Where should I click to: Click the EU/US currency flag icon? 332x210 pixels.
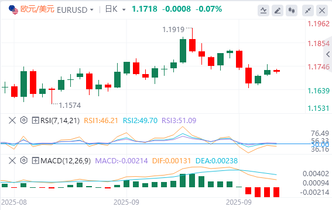pyautogui.click(x=13, y=10)
